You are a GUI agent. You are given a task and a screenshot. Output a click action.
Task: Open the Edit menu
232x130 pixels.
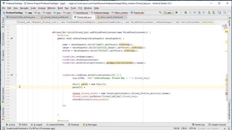click(x=9, y=8)
